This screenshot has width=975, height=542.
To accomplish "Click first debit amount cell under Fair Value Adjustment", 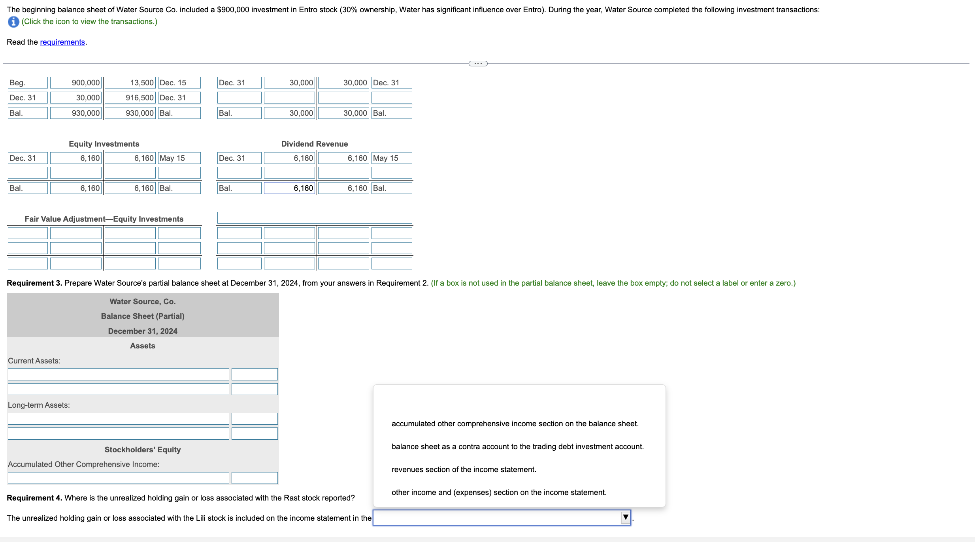I will pyautogui.click(x=76, y=233).
